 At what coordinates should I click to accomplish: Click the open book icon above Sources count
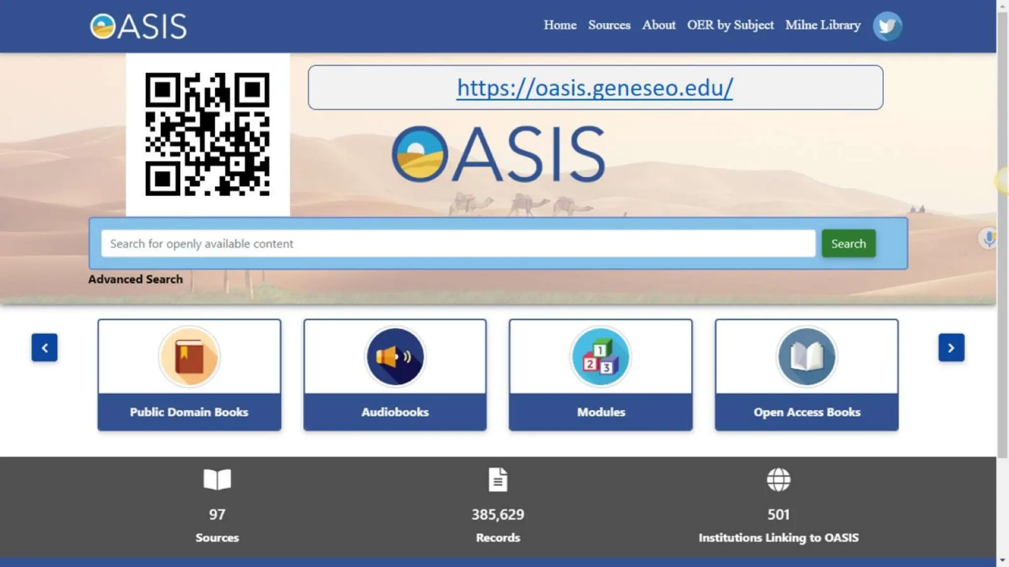(217, 479)
